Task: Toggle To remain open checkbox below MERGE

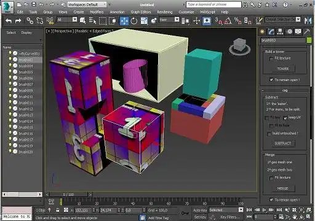Action: (271, 200)
